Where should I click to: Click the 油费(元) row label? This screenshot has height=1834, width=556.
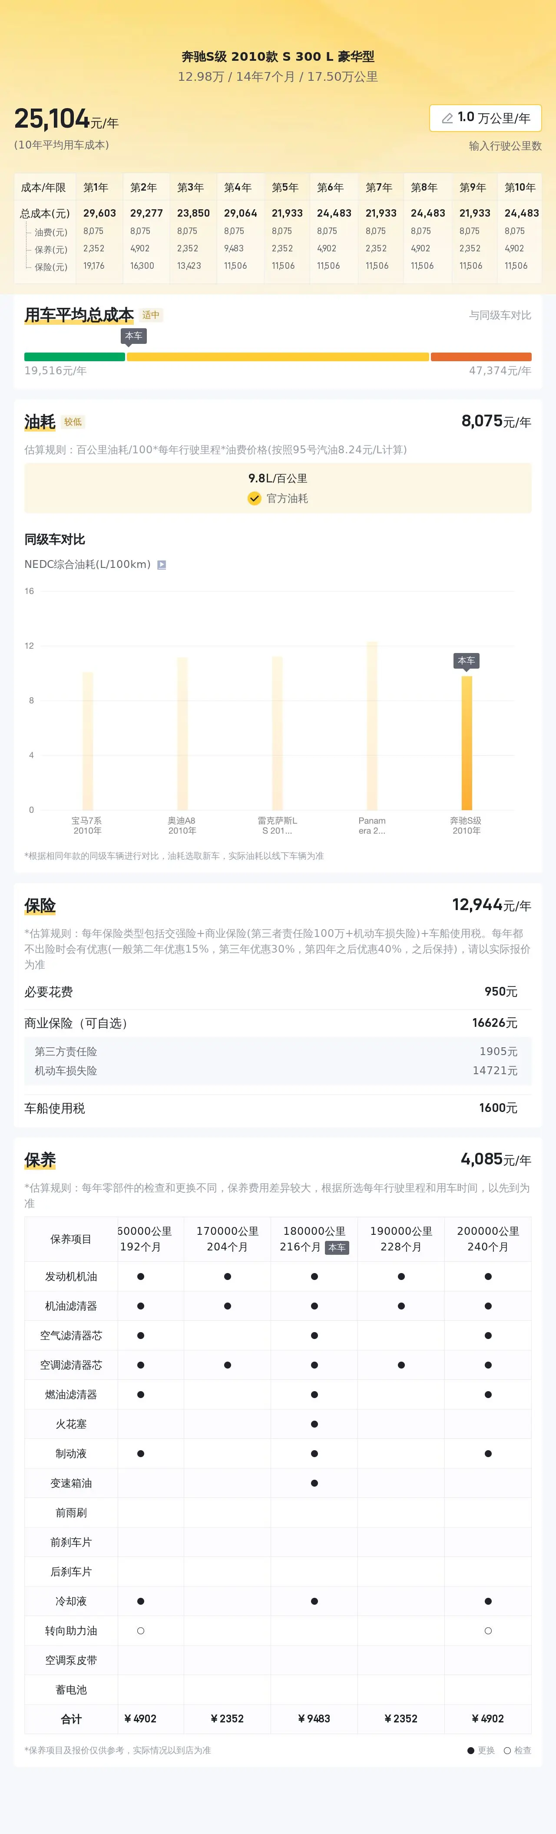click(x=50, y=232)
